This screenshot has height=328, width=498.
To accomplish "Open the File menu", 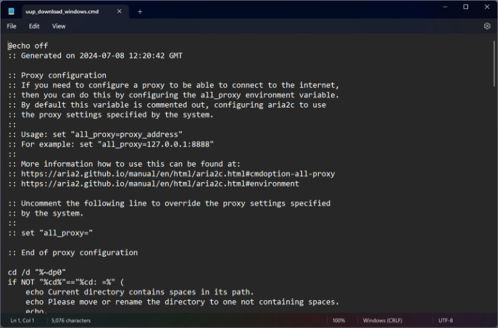I will (x=12, y=26).
